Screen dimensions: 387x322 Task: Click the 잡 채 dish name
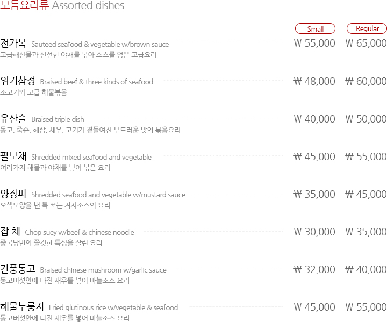[x=10, y=231]
